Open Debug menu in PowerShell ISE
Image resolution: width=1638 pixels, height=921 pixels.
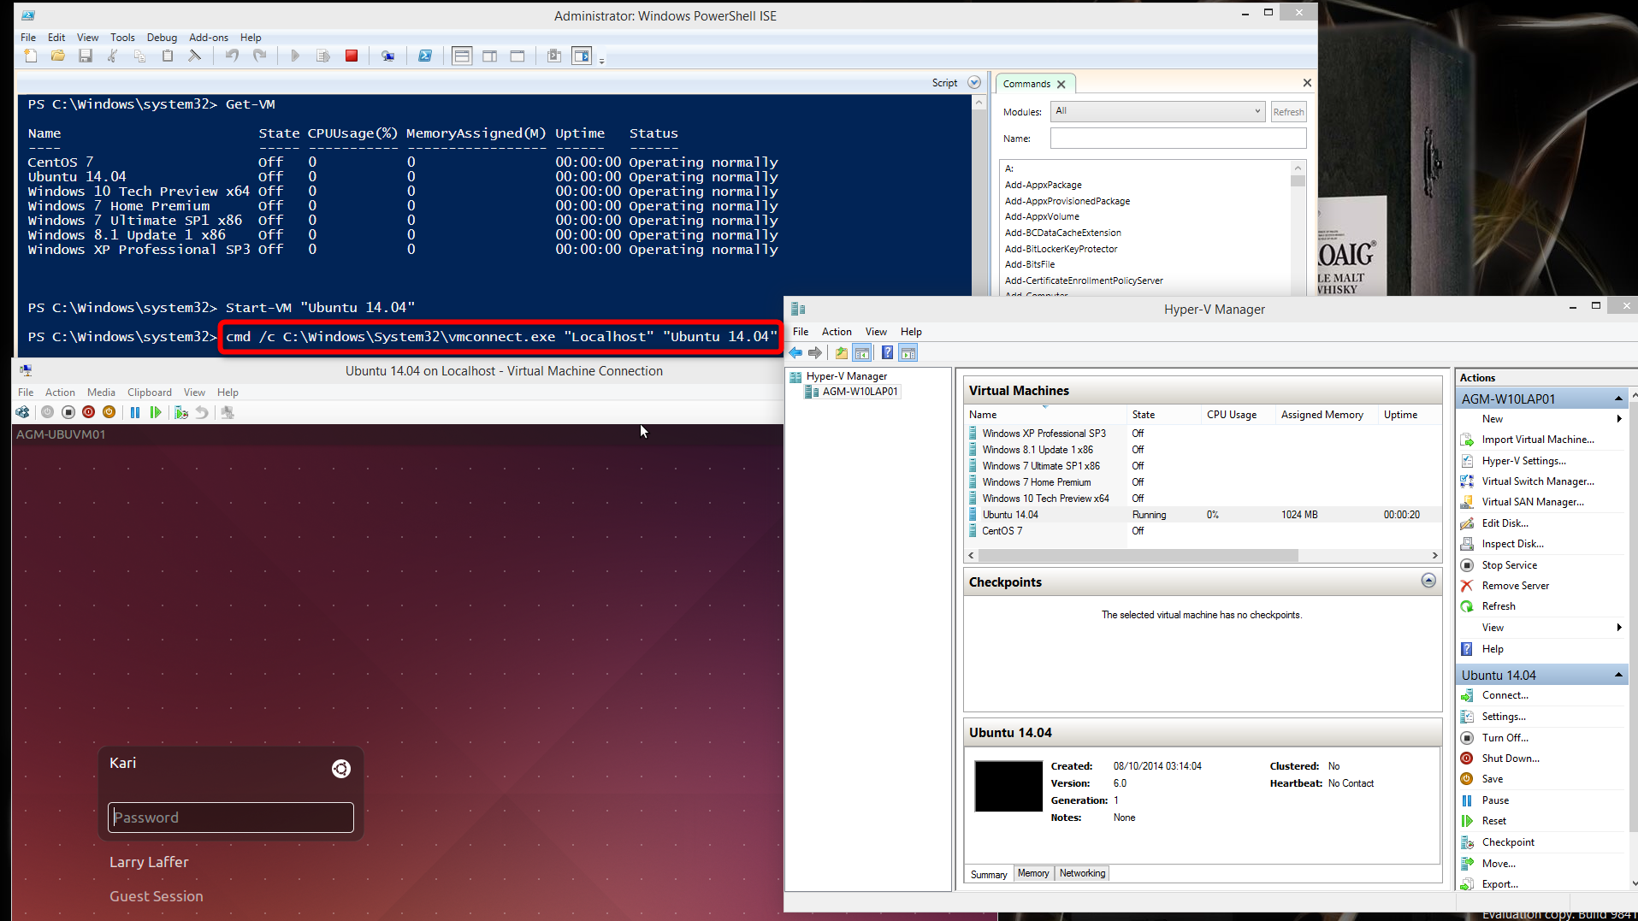point(162,38)
